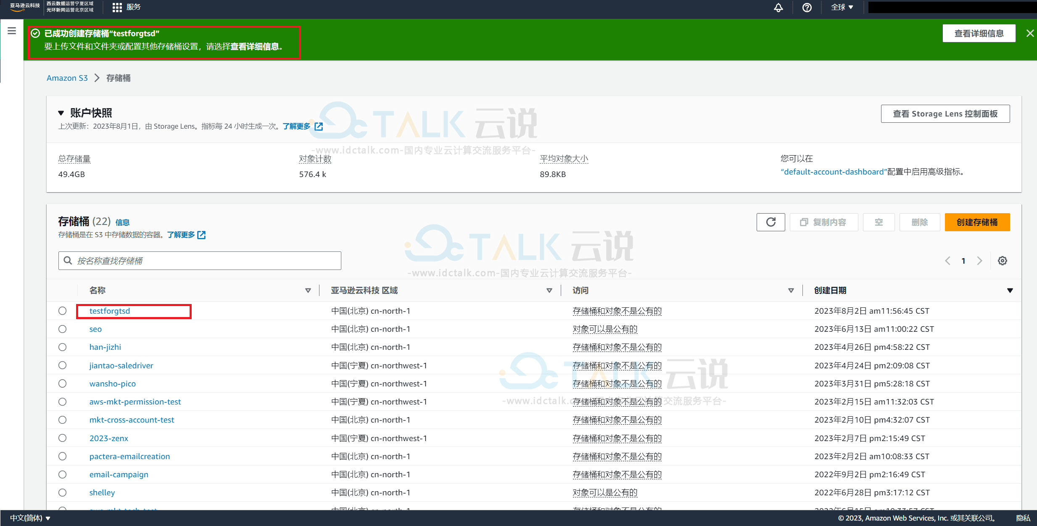Select the 2023-zenx radio button
Viewport: 1037px width, 526px height.
tap(63, 438)
